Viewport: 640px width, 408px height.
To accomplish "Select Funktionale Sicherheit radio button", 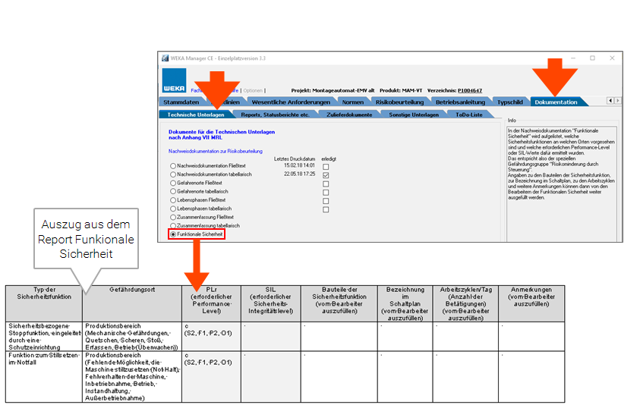I will [x=174, y=235].
